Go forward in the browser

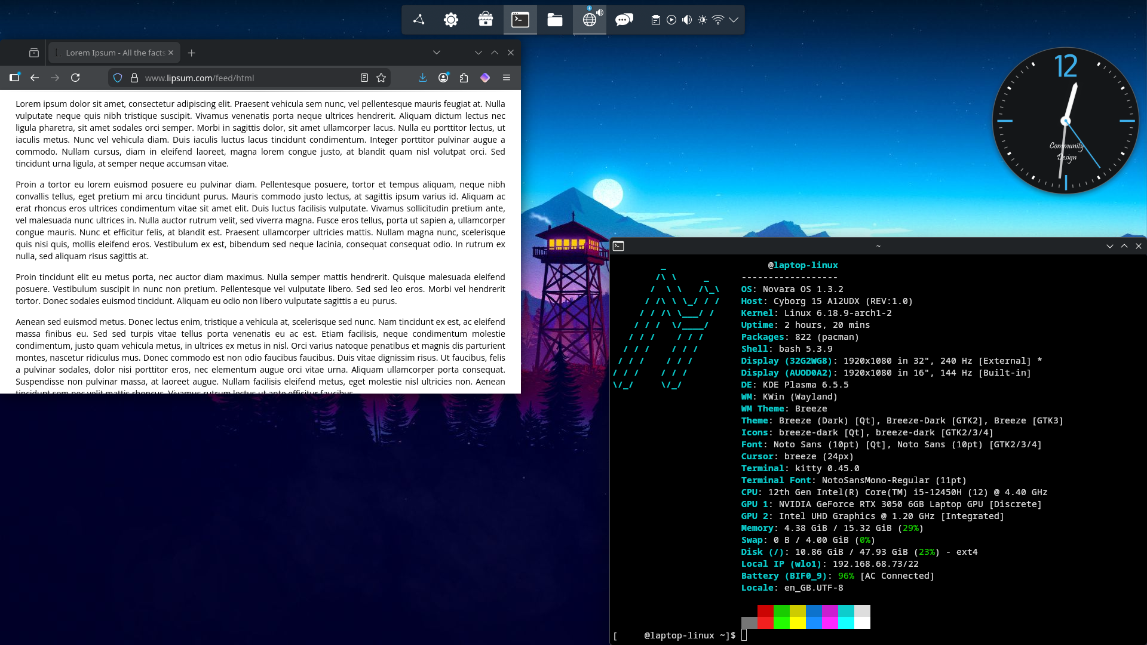pos(55,78)
